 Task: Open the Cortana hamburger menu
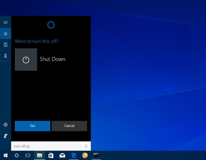tap(5, 22)
